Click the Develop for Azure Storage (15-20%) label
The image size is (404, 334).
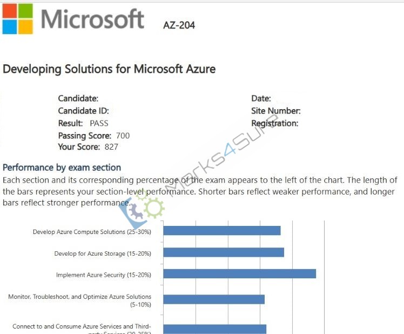(103, 253)
